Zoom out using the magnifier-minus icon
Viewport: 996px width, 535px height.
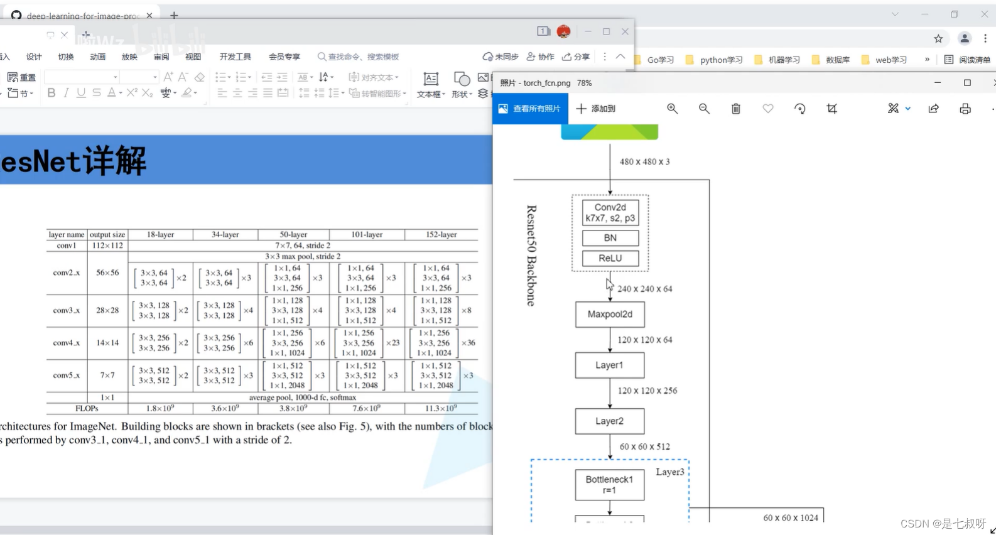(704, 109)
